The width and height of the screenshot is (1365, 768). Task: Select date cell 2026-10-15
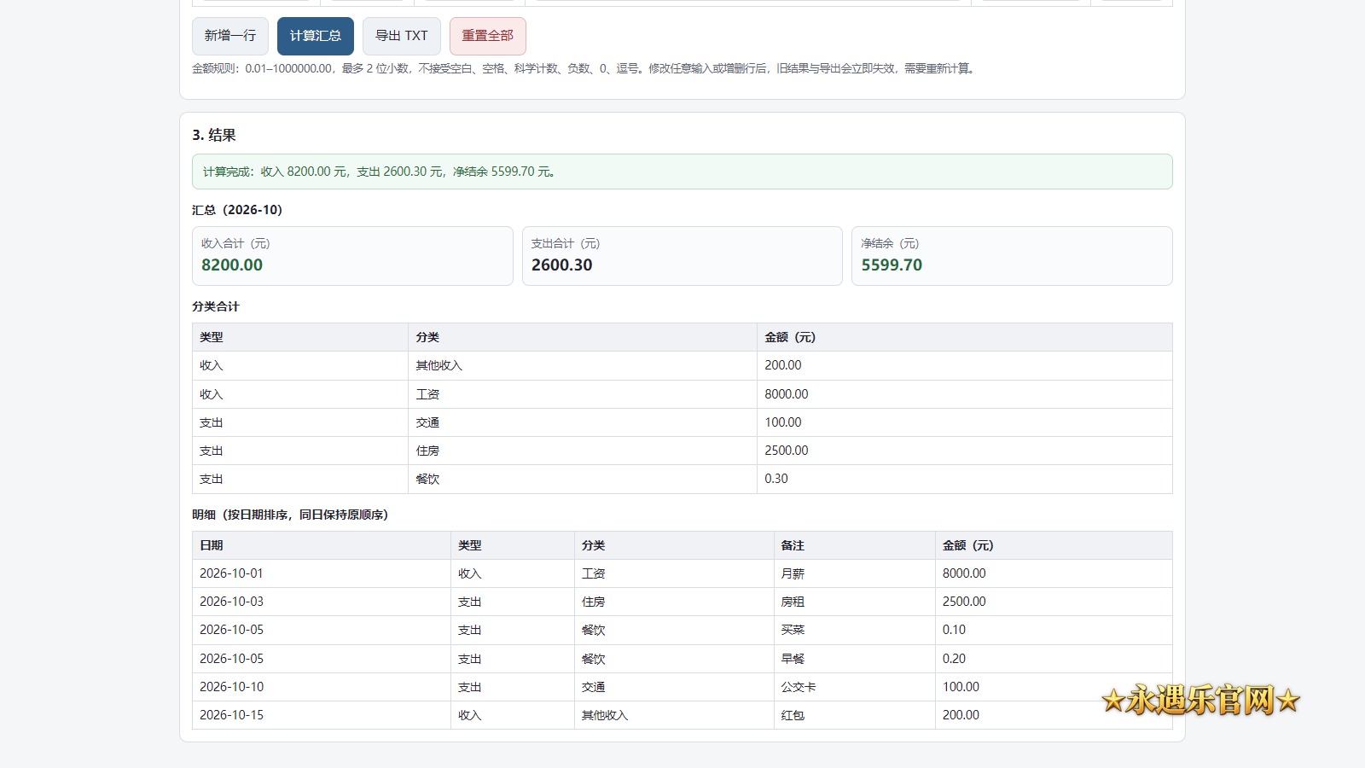coord(322,715)
